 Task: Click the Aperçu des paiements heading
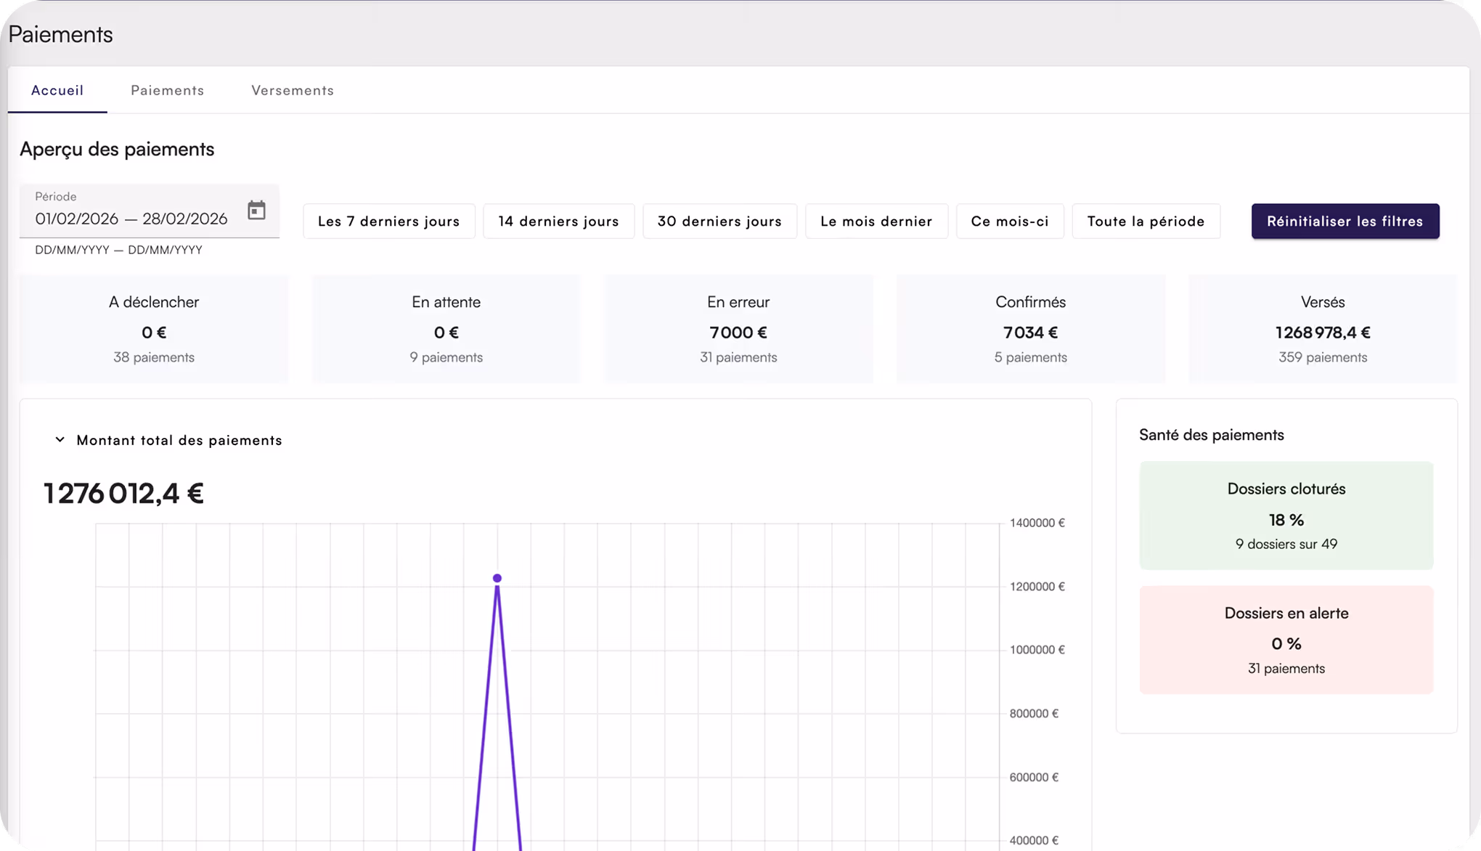coord(117,149)
